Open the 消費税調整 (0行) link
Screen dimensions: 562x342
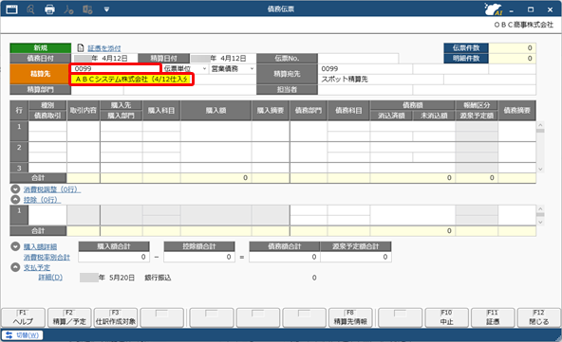coord(52,189)
